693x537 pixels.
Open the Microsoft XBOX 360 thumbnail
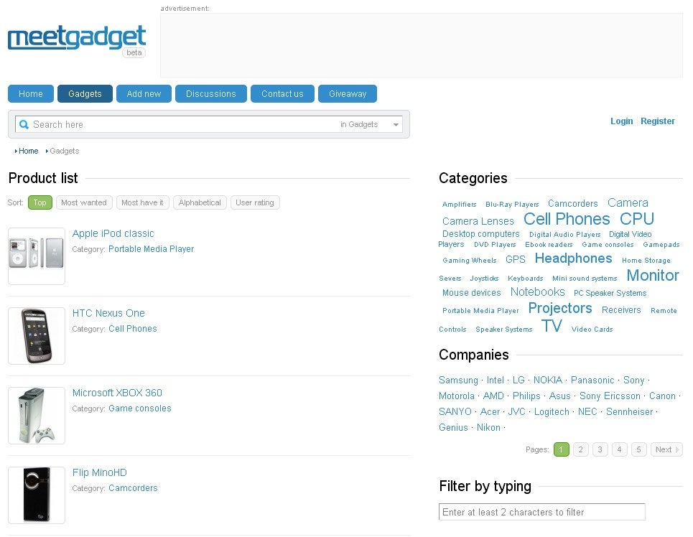37,416
